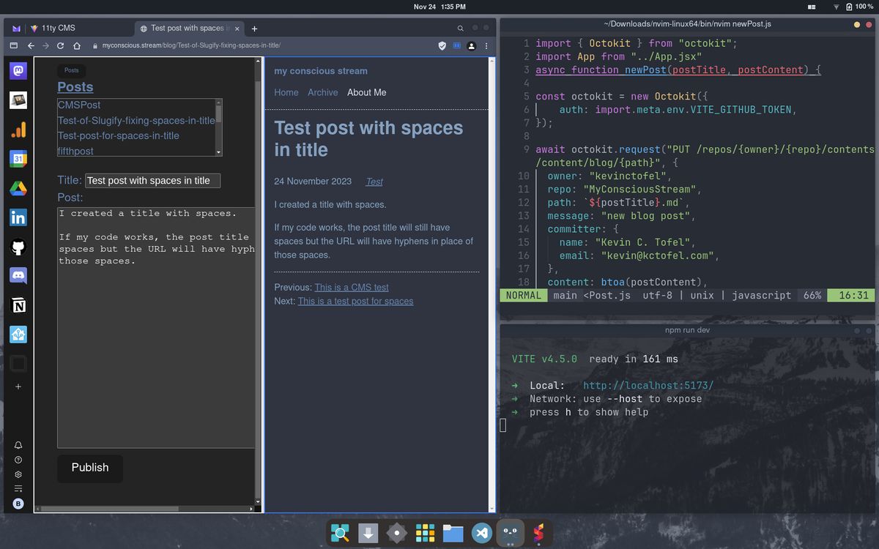Open Mastodon in the browser sidebar

click(x=18, y=71)
